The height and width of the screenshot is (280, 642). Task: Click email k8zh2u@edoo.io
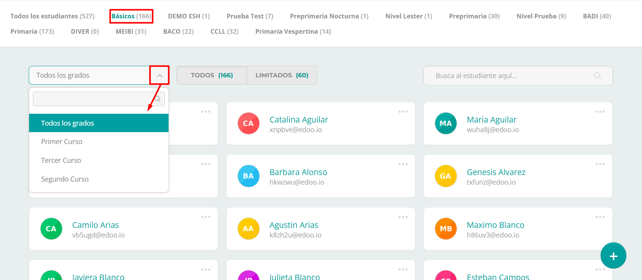click(x=295, y=235)
